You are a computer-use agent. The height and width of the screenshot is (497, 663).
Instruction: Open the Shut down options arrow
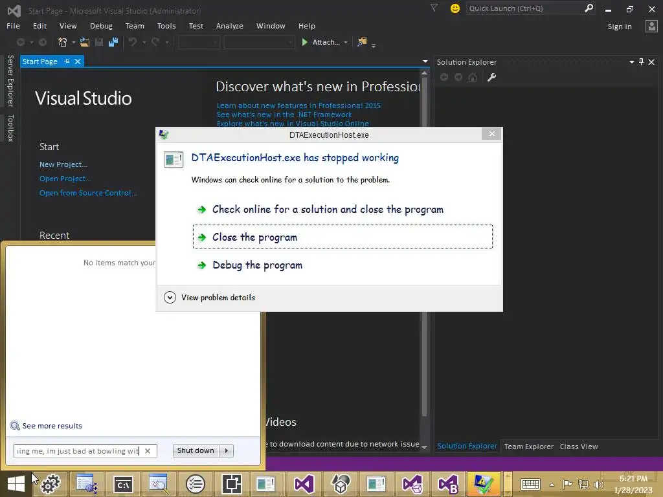[227, 451]
